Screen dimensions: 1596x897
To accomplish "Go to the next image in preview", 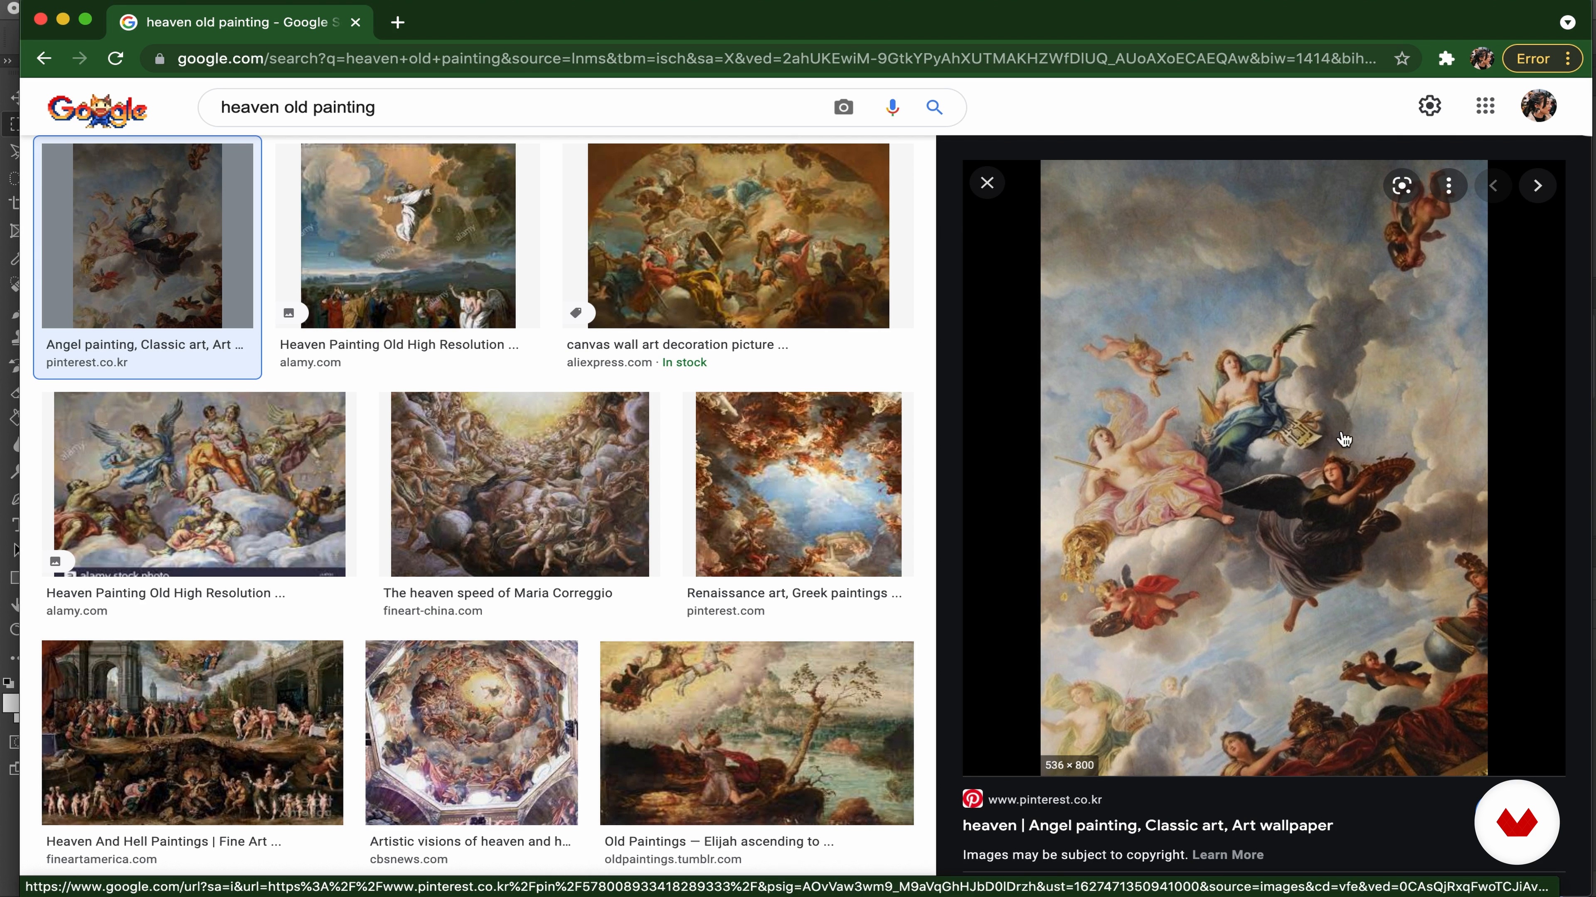I will point(1538,185).
